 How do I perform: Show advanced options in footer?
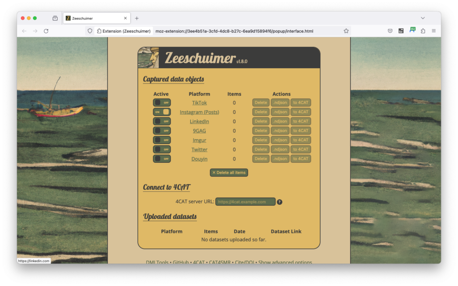tap(285, 262)
